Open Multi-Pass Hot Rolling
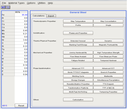The image size is (127, 109). 78,92
